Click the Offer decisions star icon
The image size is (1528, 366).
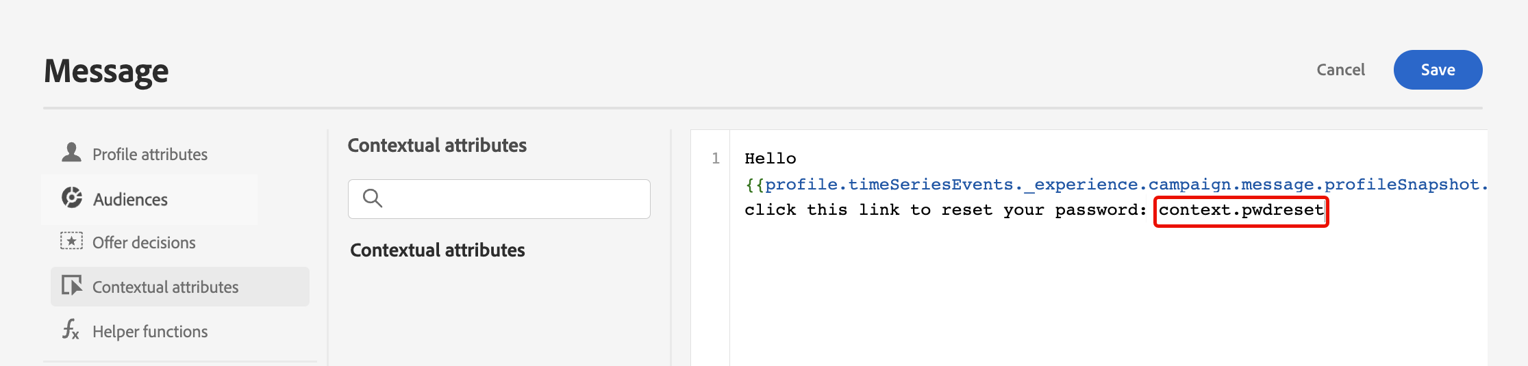71,241
